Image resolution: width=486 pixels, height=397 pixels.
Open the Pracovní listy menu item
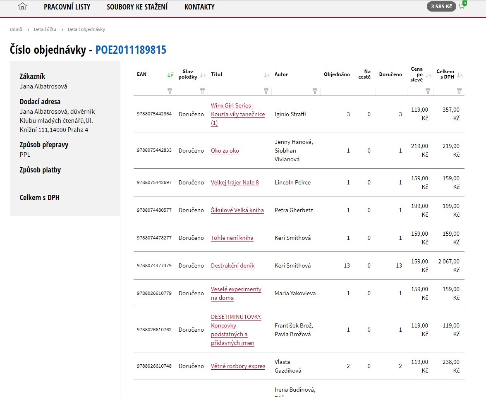[67, 7]
